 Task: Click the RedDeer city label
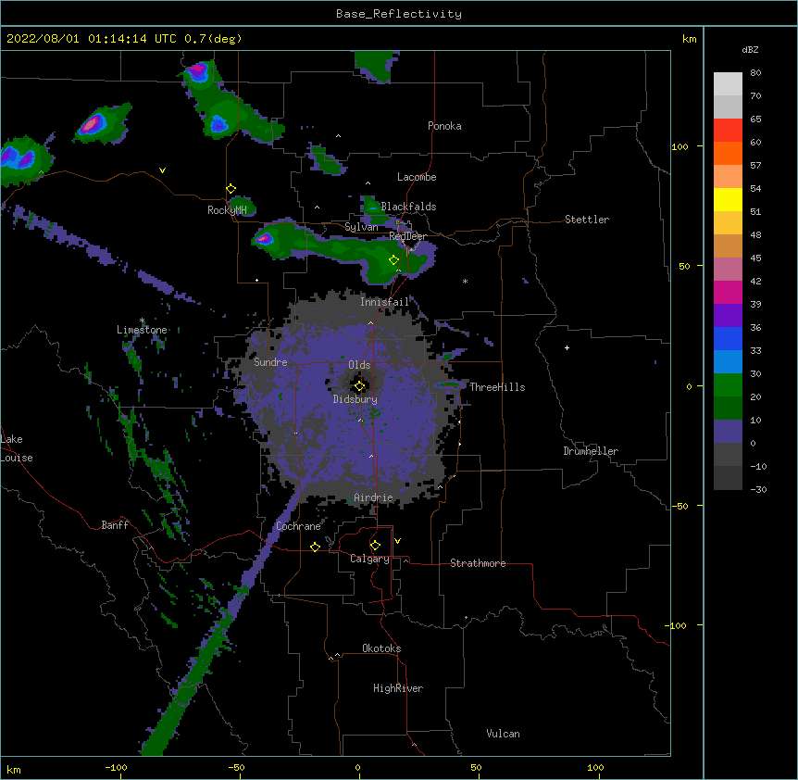pyautogui.click(x=407, y=236)
